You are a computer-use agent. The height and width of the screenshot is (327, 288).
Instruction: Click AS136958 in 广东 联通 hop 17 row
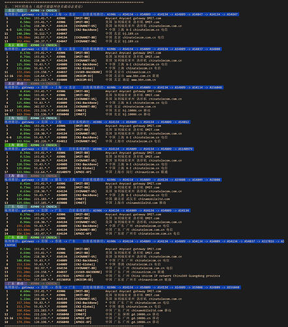63,280
